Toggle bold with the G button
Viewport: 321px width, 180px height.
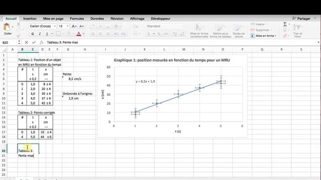[x=33, y=33]
